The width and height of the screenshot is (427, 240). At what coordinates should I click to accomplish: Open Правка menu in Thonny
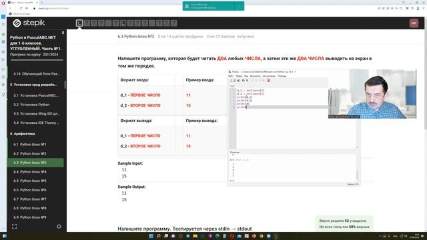coord(239,76)
